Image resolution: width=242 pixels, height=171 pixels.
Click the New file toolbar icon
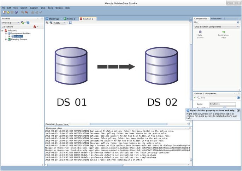[4, 12]
